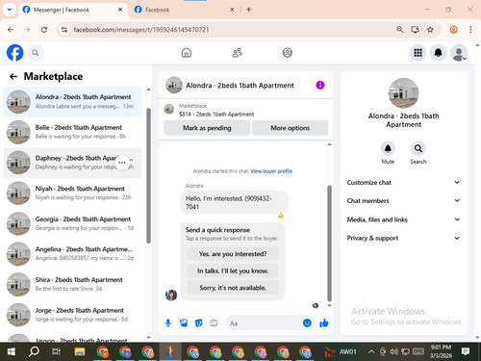
Task: Follow the View buyer profile link
Action: [x=271, y=171]
